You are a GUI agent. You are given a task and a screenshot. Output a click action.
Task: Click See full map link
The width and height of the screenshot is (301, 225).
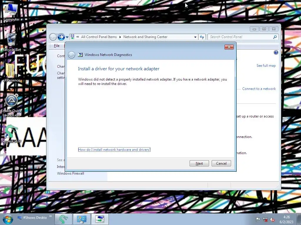[x=266, y=66]
